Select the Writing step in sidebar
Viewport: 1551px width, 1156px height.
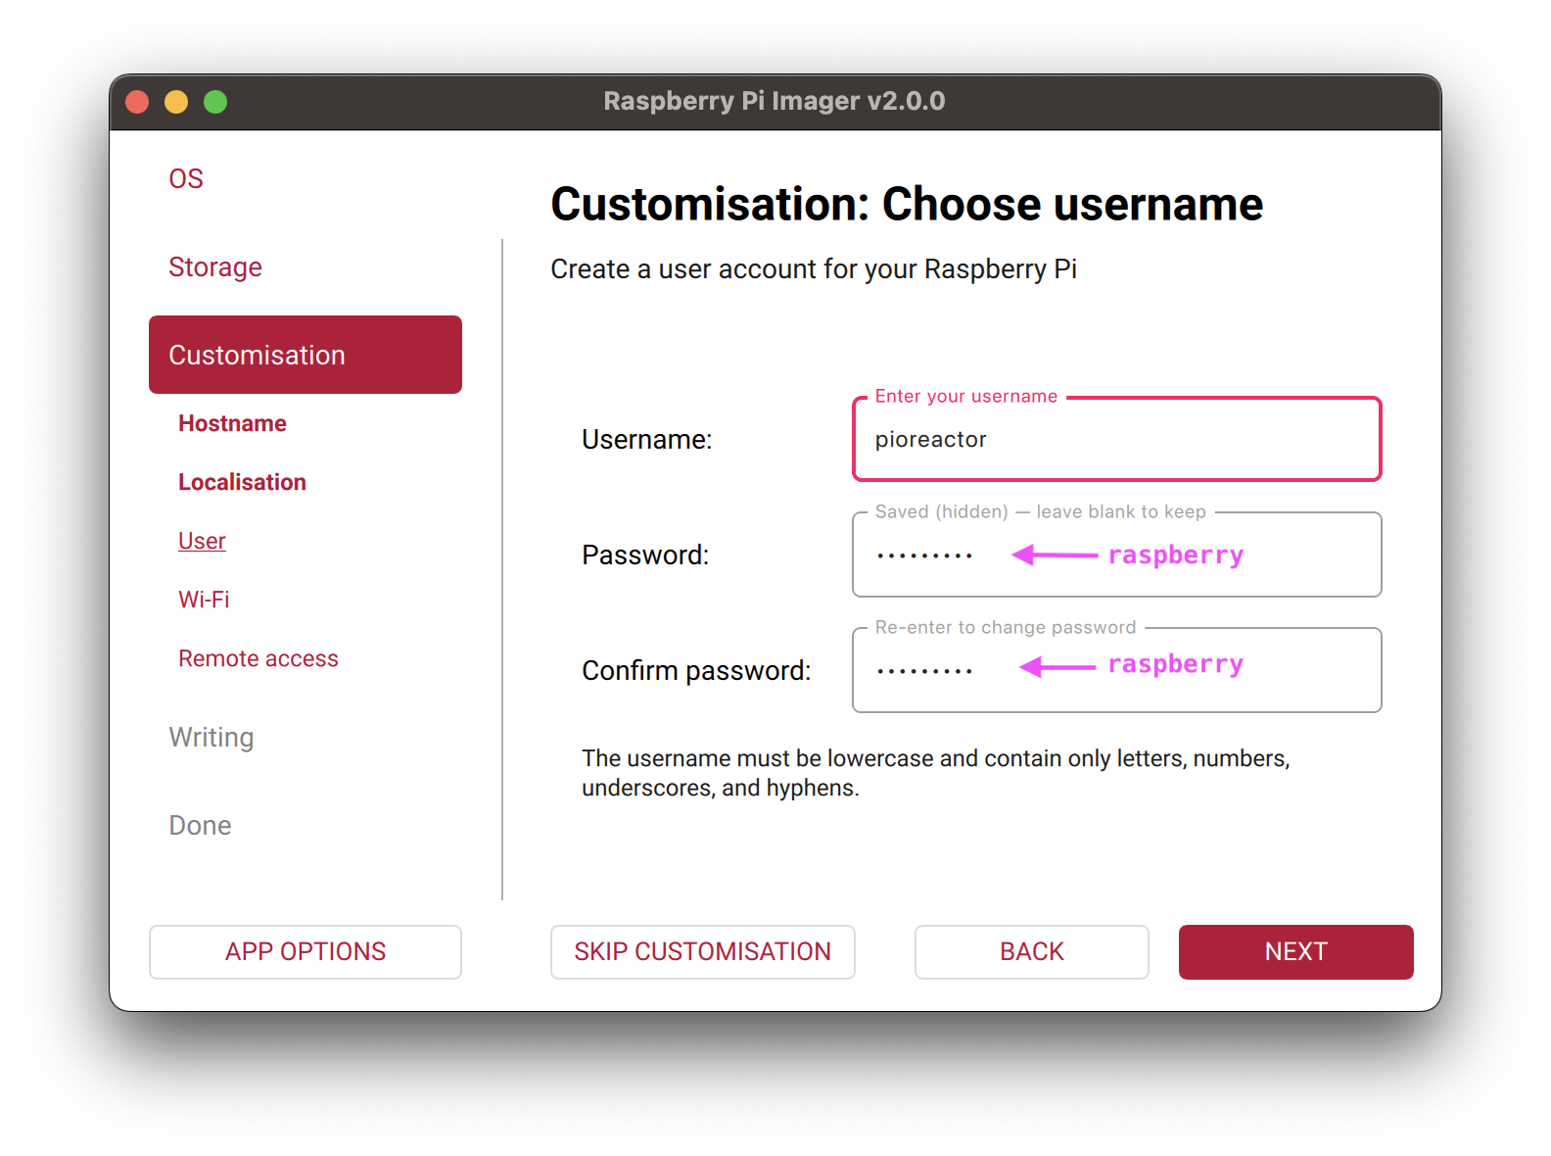coord(211,737)
